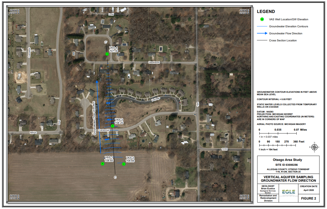This screenshot has width=327, height=209.
Task: Click the VAS-1 green well marker
Action: (102, 164)
